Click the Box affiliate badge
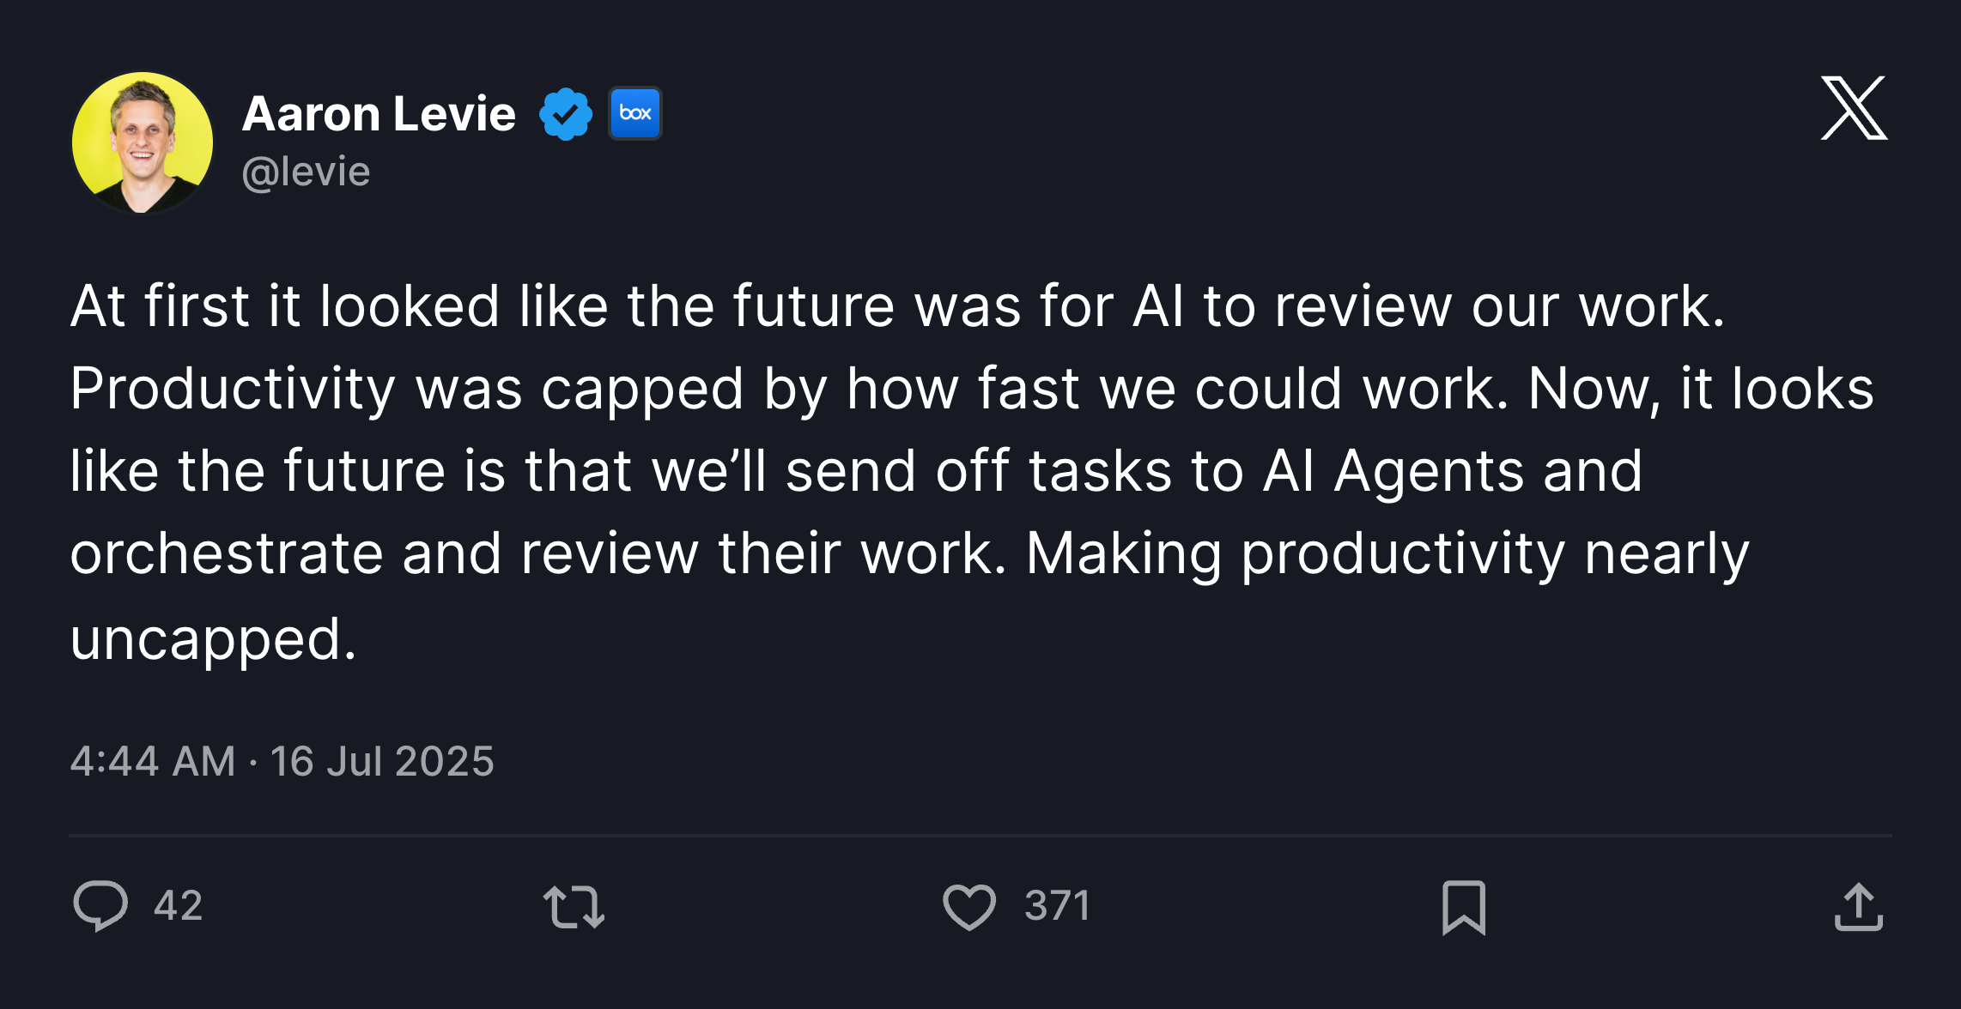Viewport: 1961px width, 1009px height. (634, 112)
